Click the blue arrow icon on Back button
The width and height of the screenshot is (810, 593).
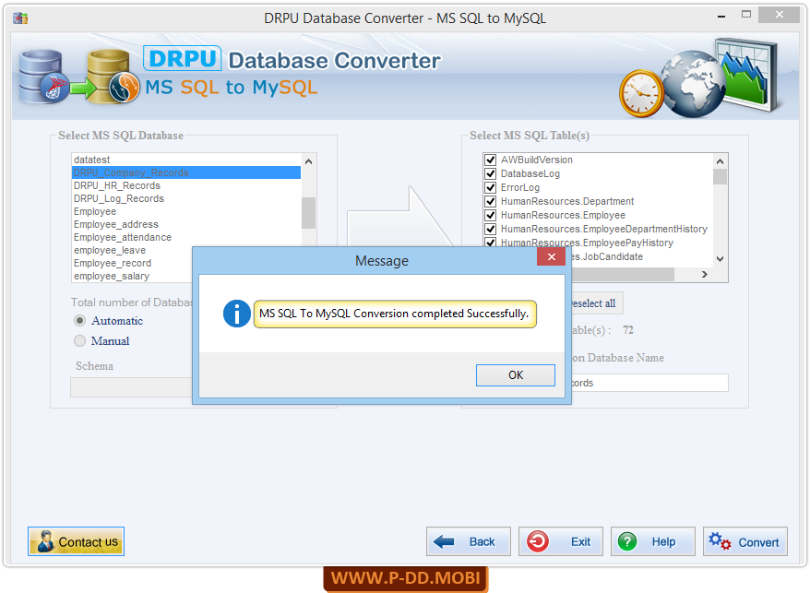click(444, 541)
